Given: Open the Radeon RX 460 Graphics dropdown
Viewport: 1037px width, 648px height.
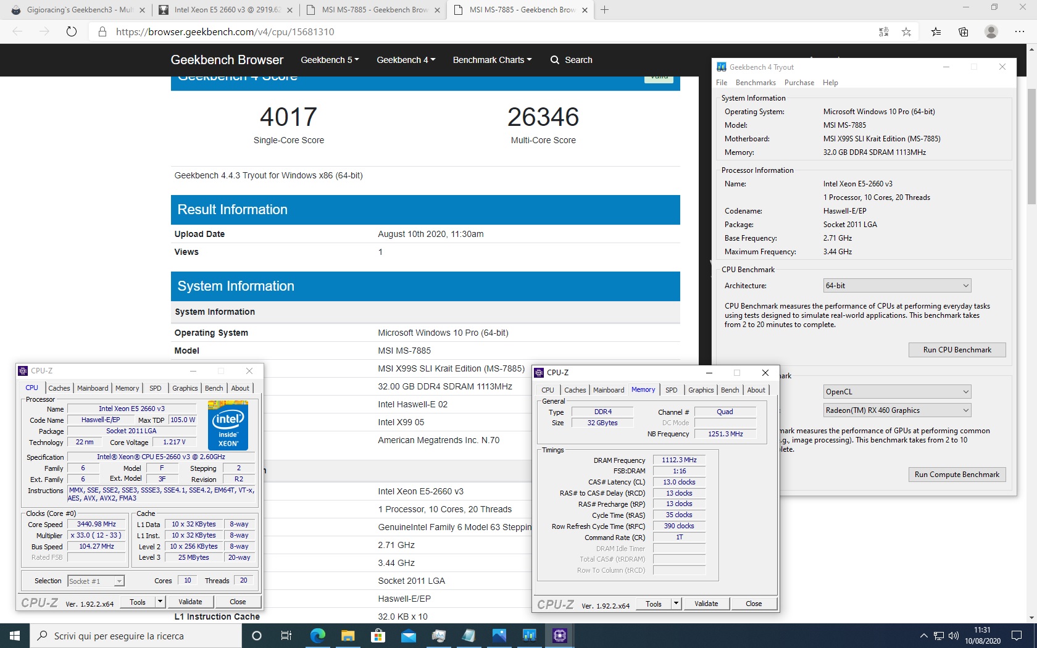Looking at the screenshot, I should click(x=897, y=410).
